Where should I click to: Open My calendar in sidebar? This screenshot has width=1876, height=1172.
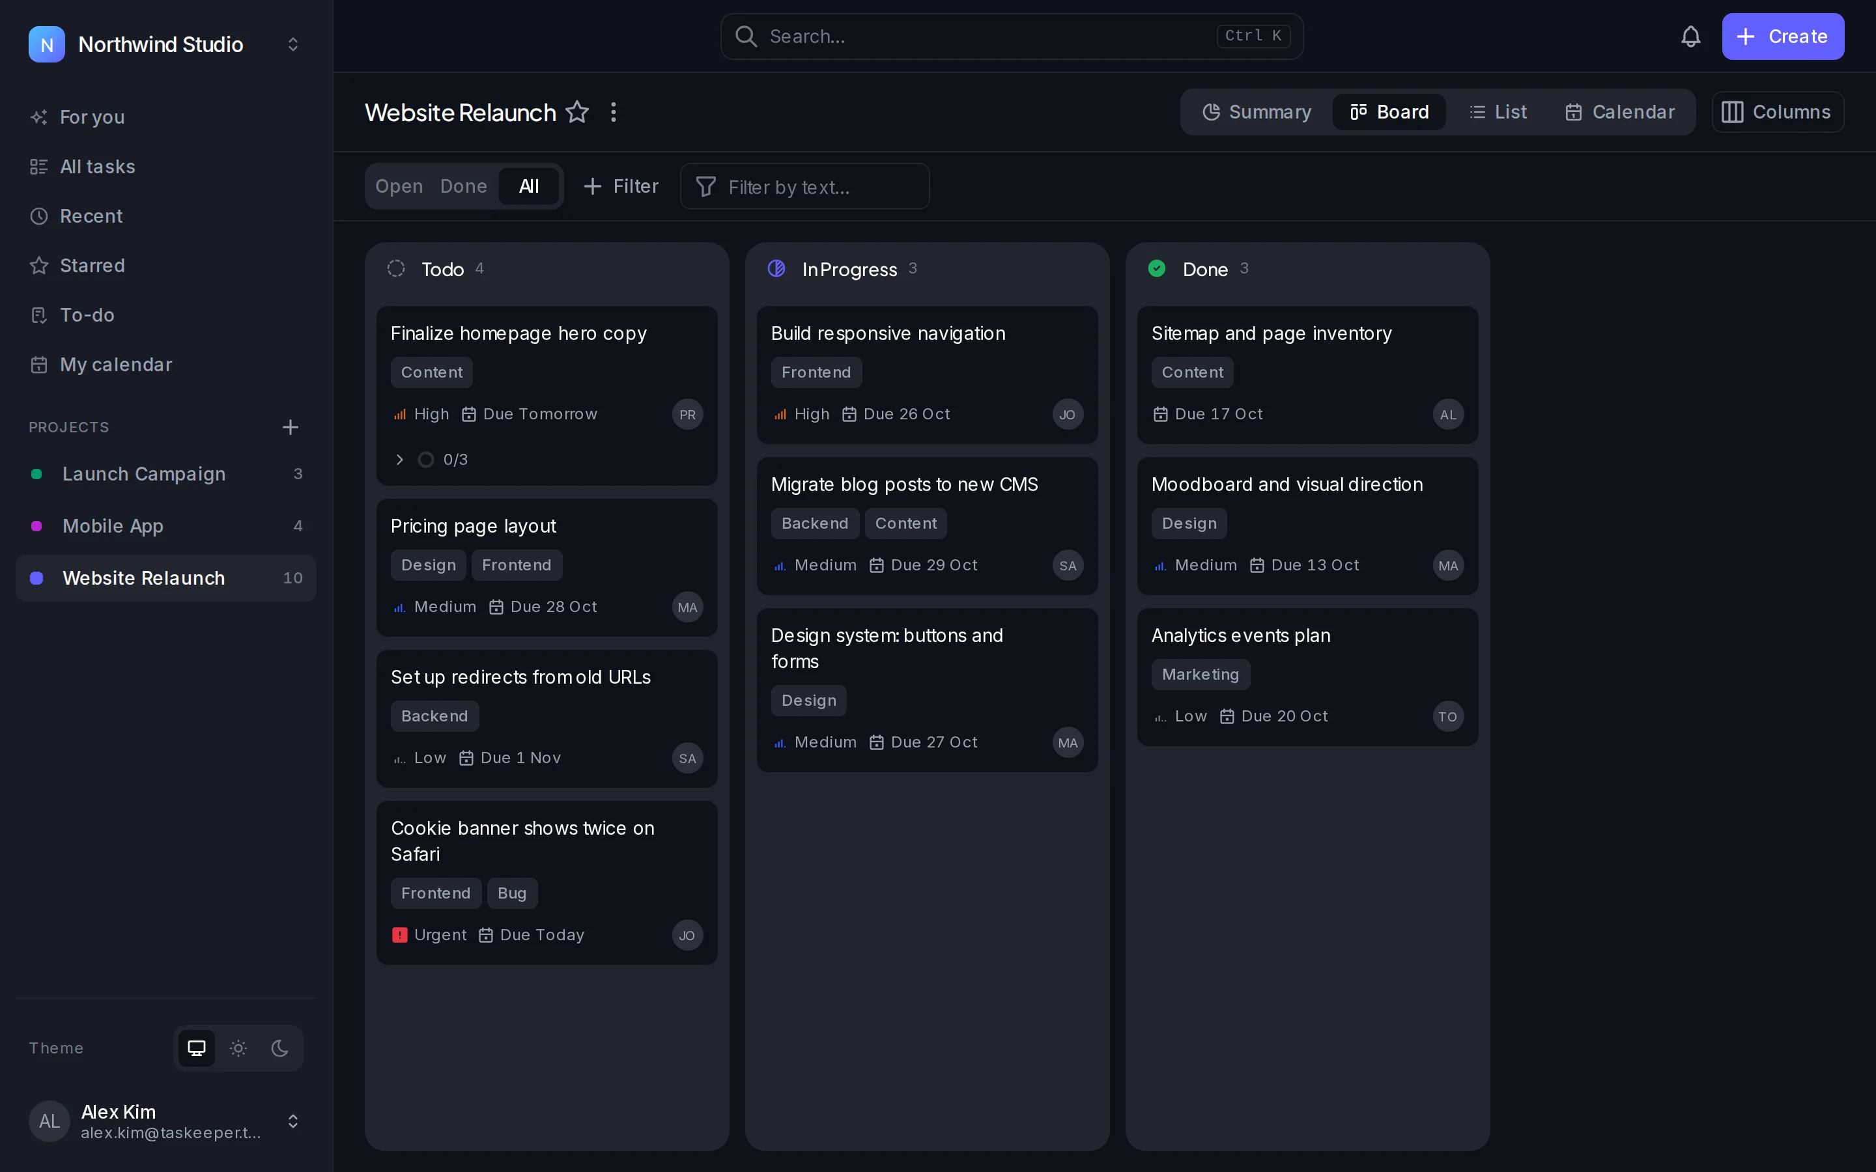166,365
